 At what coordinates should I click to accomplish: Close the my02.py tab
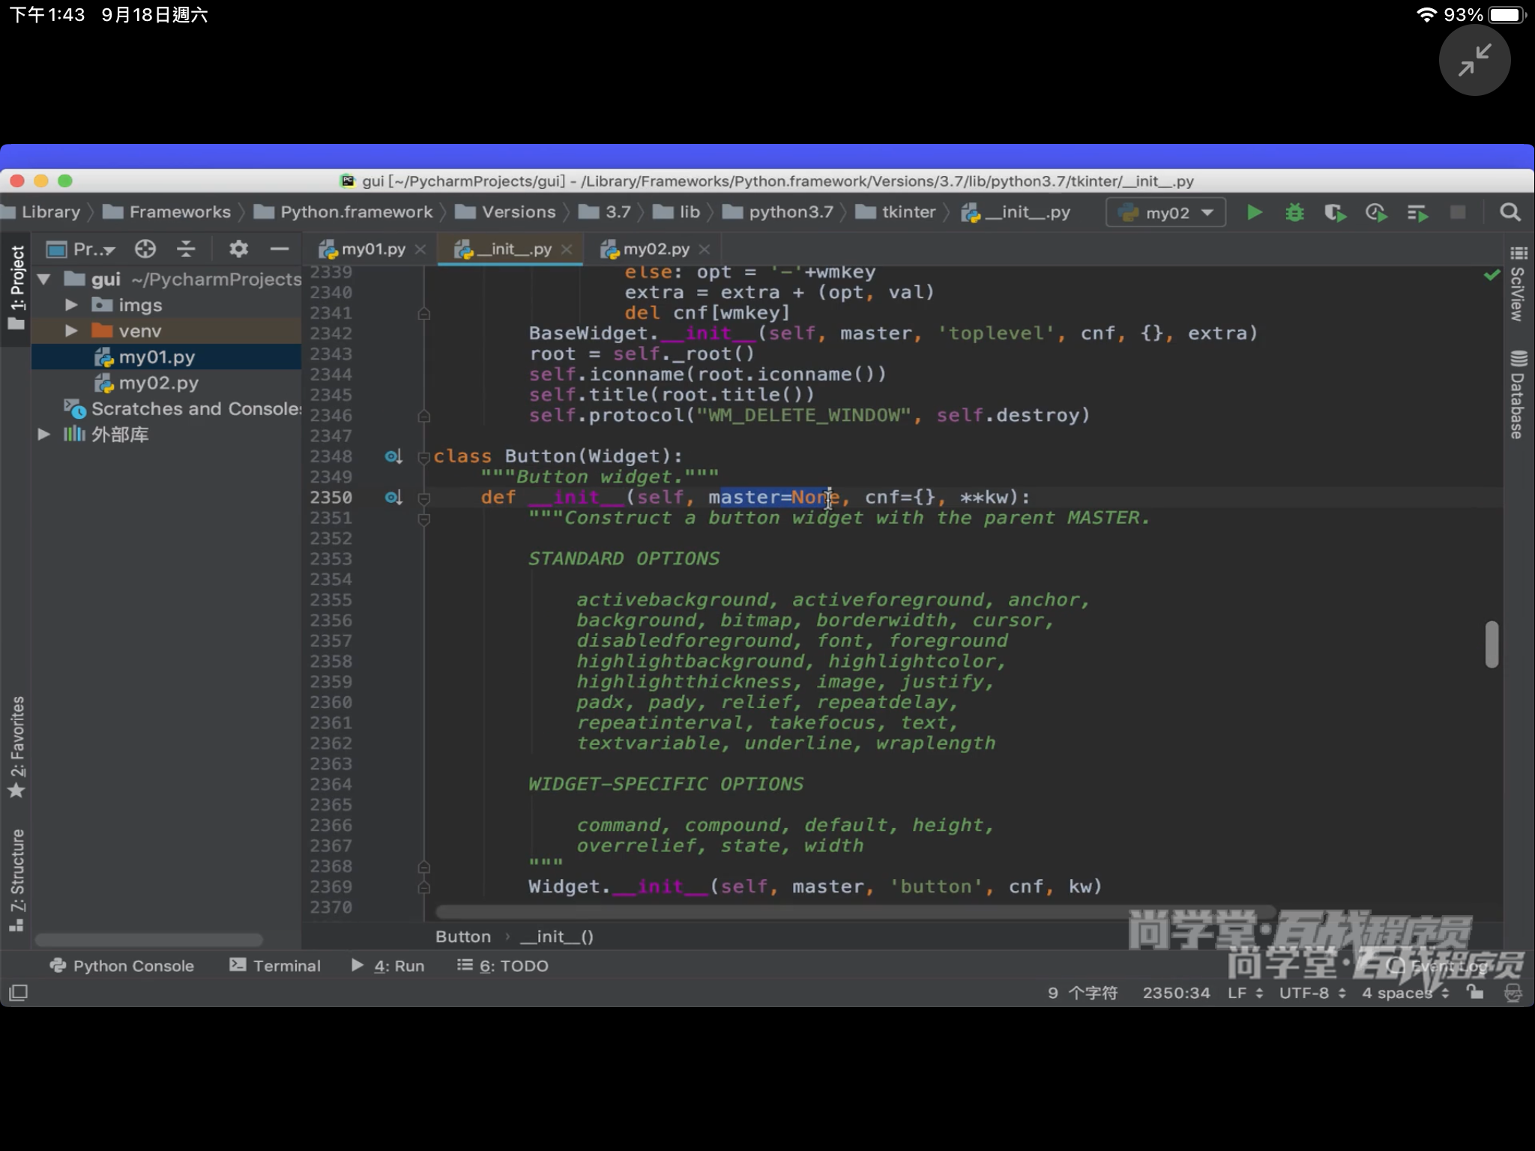tap(704, 250)
